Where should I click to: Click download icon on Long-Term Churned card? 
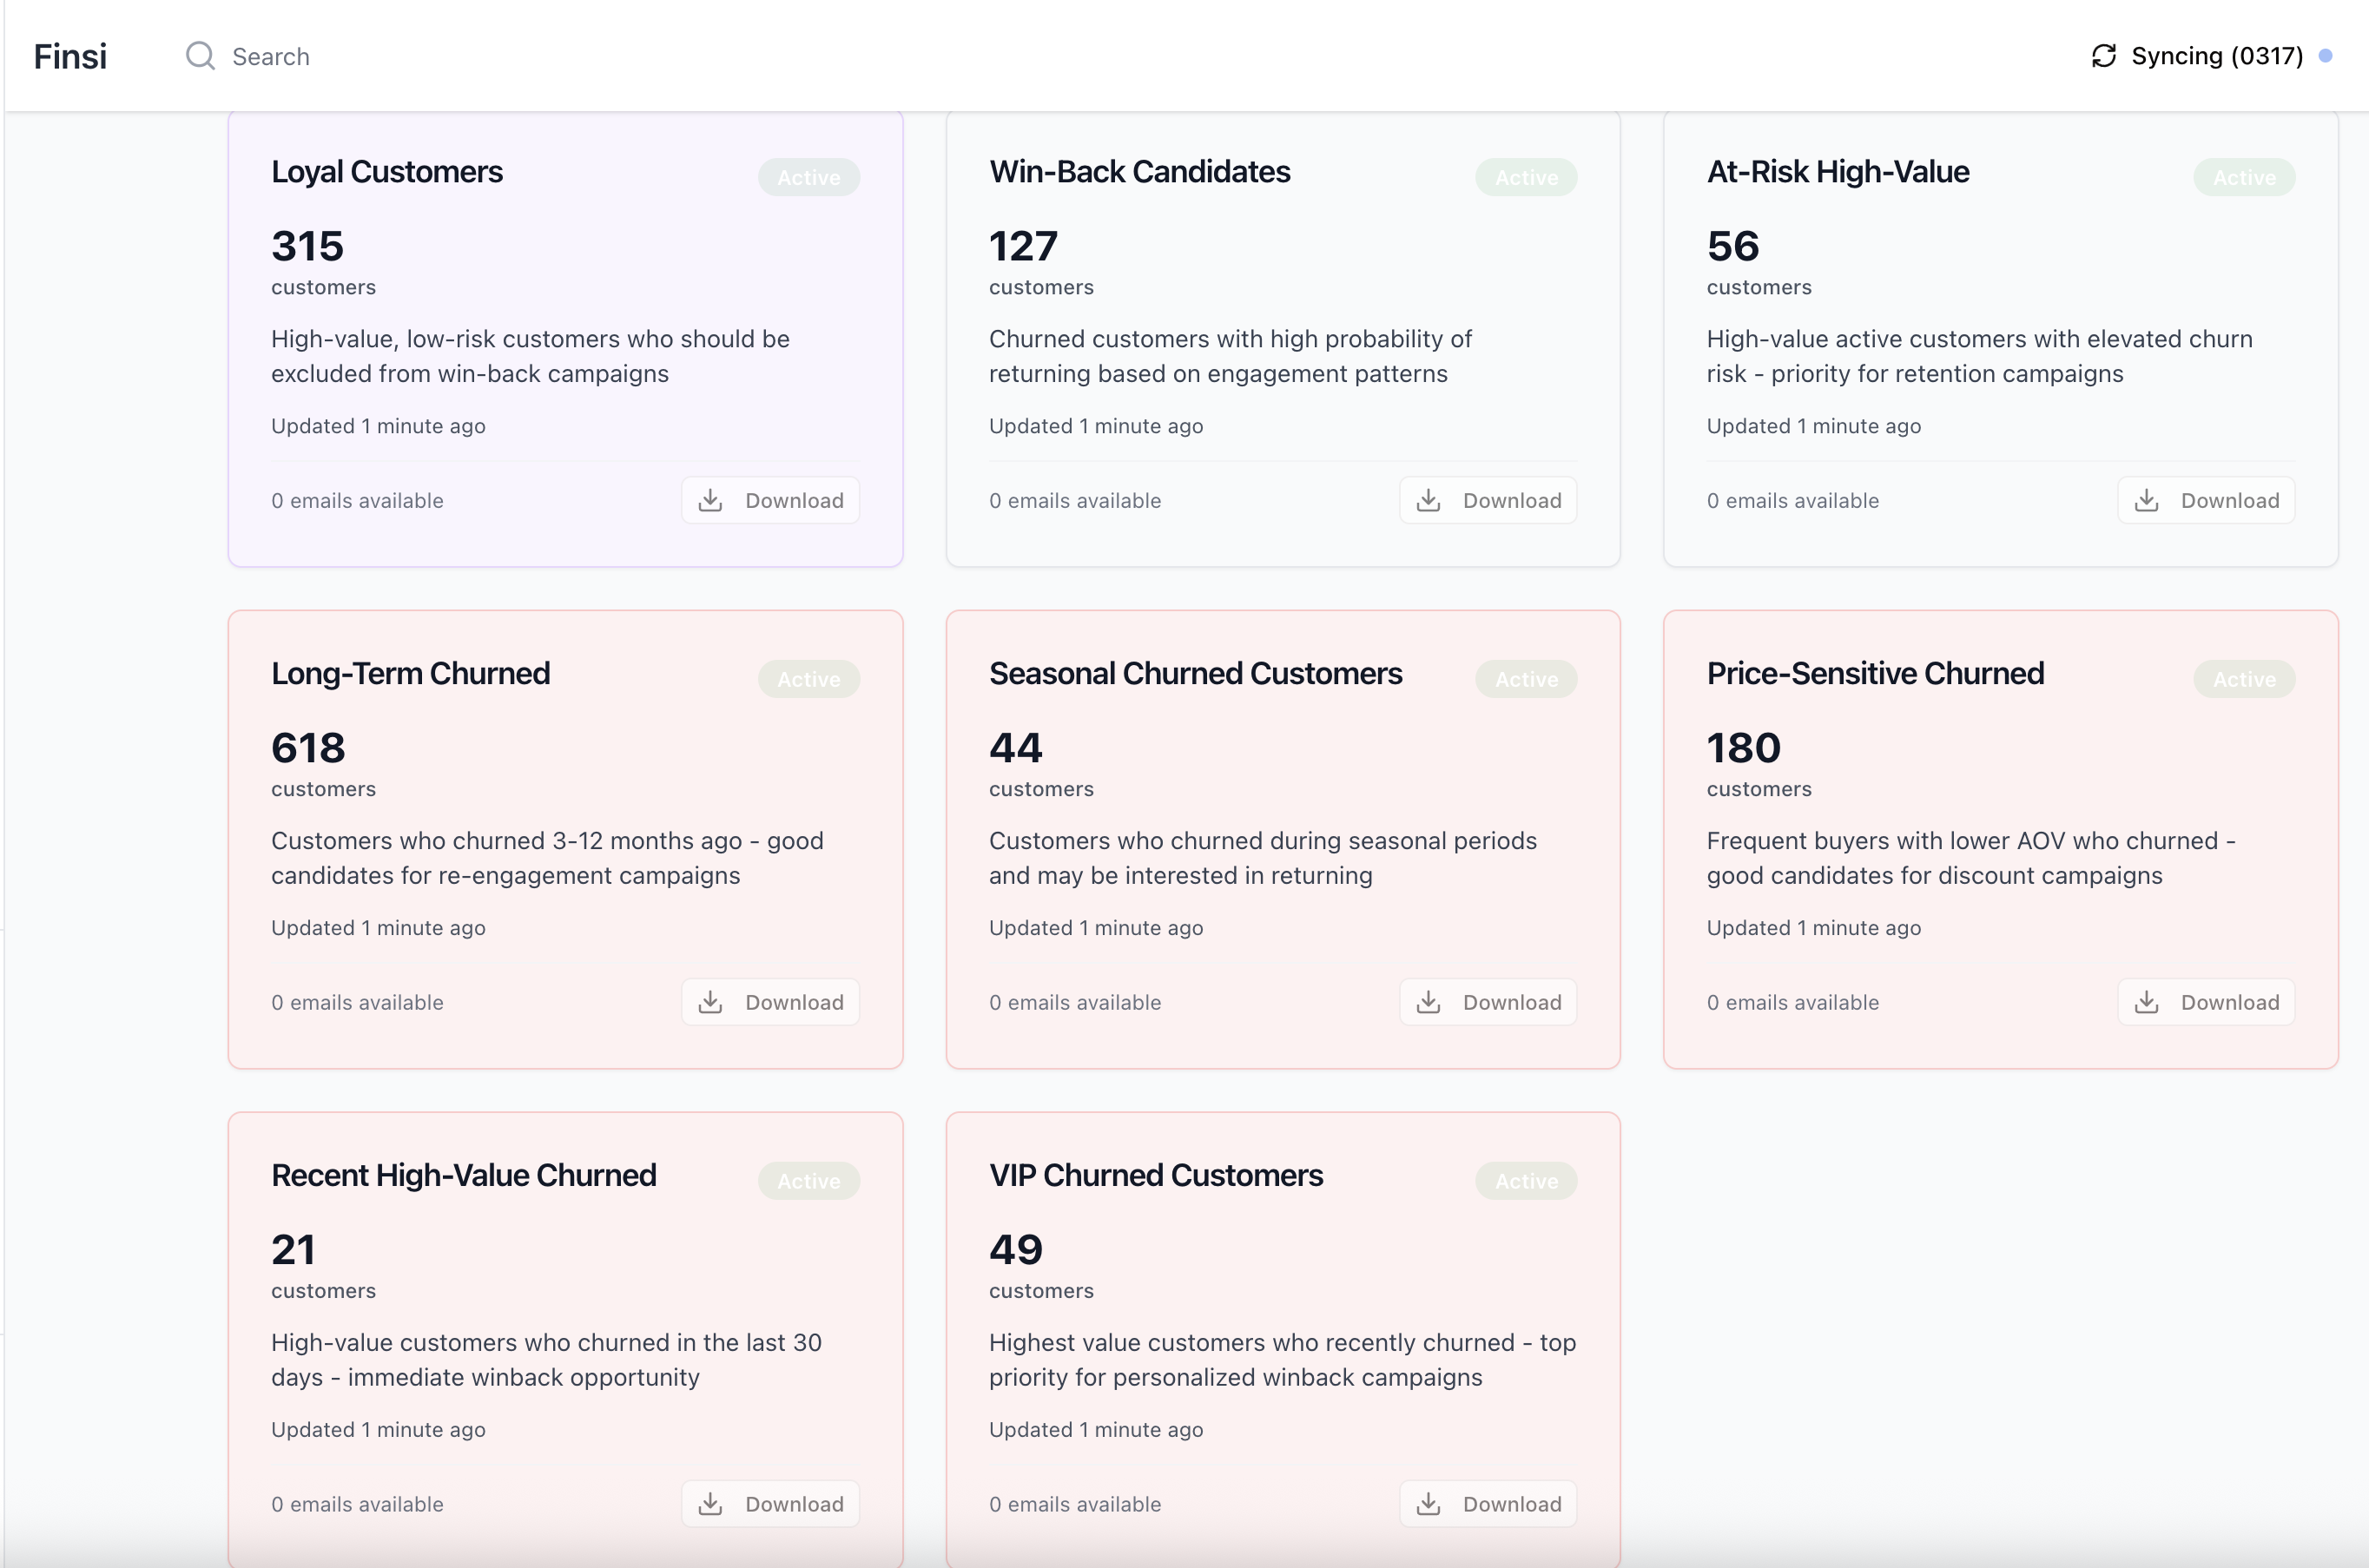[x=710, y=1002]
